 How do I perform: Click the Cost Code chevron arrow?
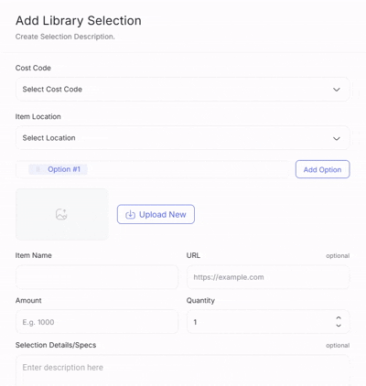(x=337, y=90)
